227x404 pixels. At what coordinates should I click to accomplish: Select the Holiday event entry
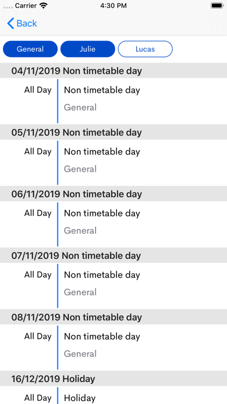click(x=113, y=395)
